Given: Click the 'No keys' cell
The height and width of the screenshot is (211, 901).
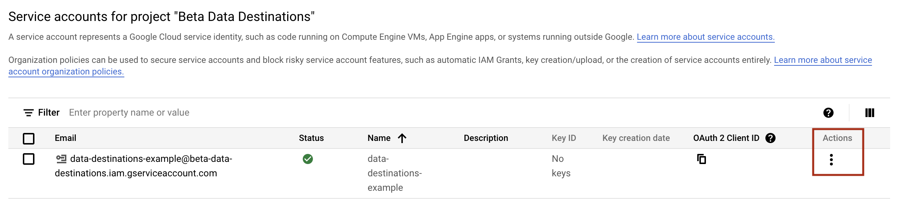Looking at the screenshot, I should pos(561,166).
